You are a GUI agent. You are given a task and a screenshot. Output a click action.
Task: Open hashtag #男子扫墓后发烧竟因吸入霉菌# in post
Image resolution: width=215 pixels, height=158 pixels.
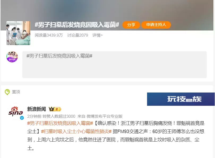click(x=60, y=123)
